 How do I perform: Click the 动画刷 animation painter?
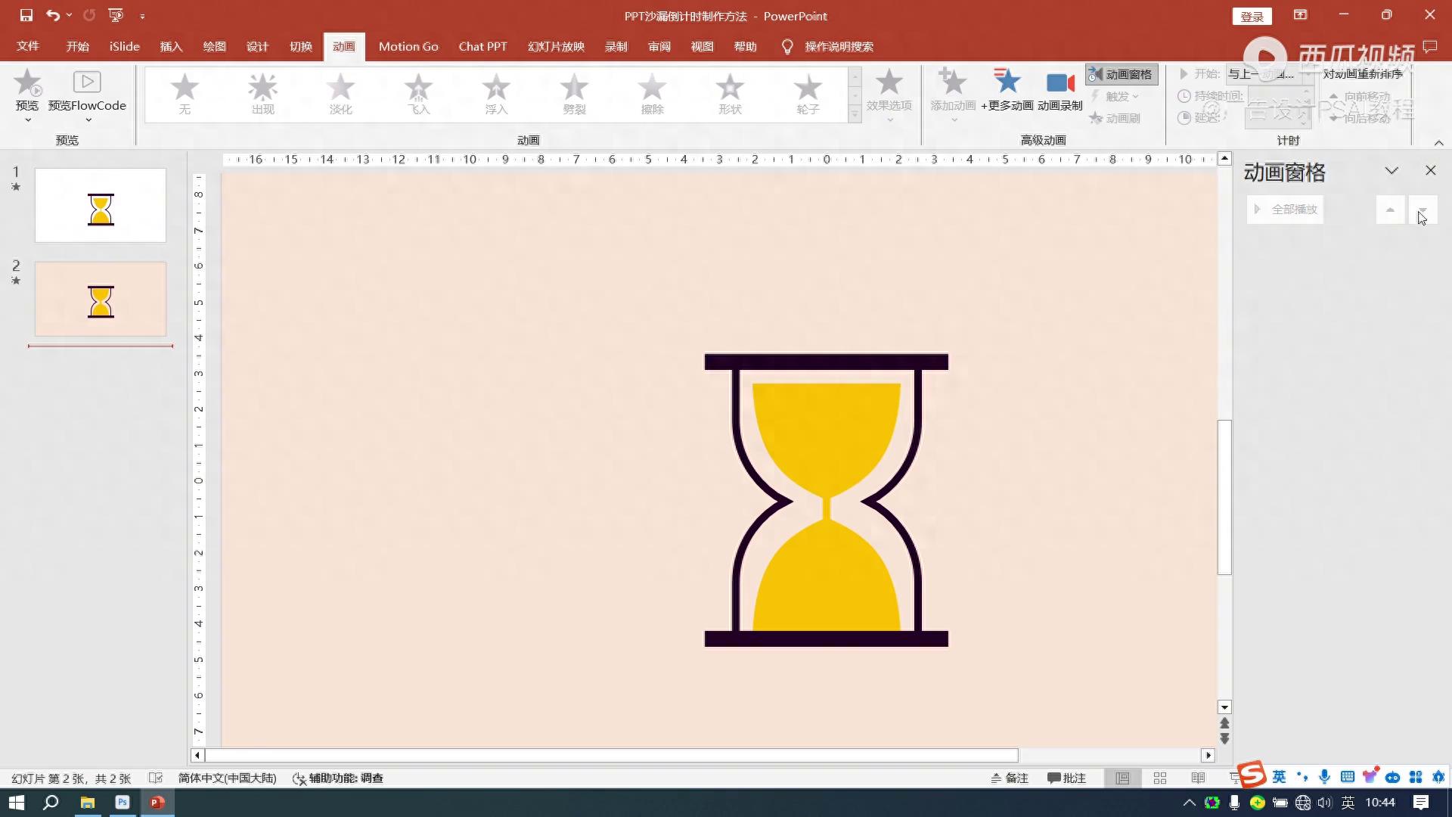pos(1115,118)
